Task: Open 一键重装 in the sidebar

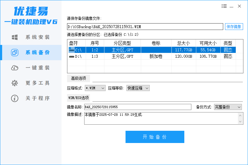Action: click(31, 68)
